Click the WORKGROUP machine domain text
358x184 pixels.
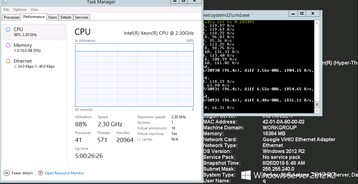[x=280, y=128]
